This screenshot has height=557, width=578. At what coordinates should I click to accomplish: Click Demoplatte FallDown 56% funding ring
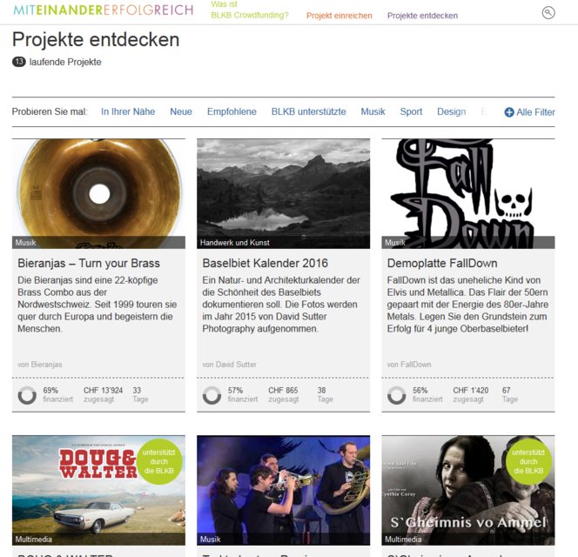click(397, 395)
